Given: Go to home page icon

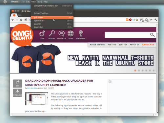Looking at the screenshot, I should (26, 20).
